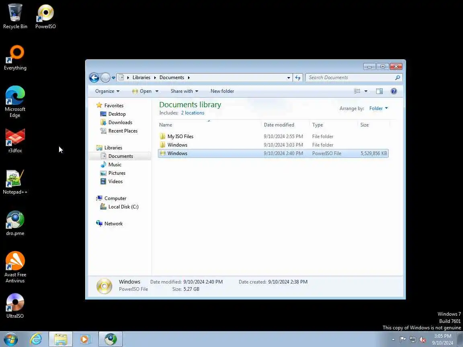
Task: Click the muted volume tray icon
Action: 422,339
